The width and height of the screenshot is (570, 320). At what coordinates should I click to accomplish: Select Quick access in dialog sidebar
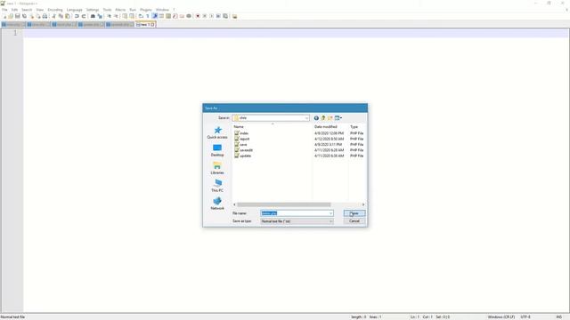pos(217,132)
